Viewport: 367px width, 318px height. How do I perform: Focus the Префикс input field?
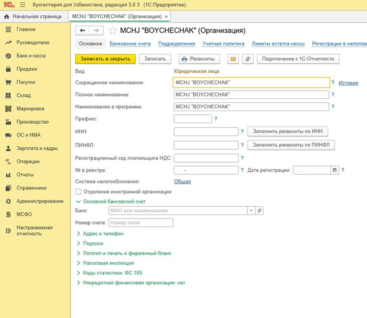(193, 119)
